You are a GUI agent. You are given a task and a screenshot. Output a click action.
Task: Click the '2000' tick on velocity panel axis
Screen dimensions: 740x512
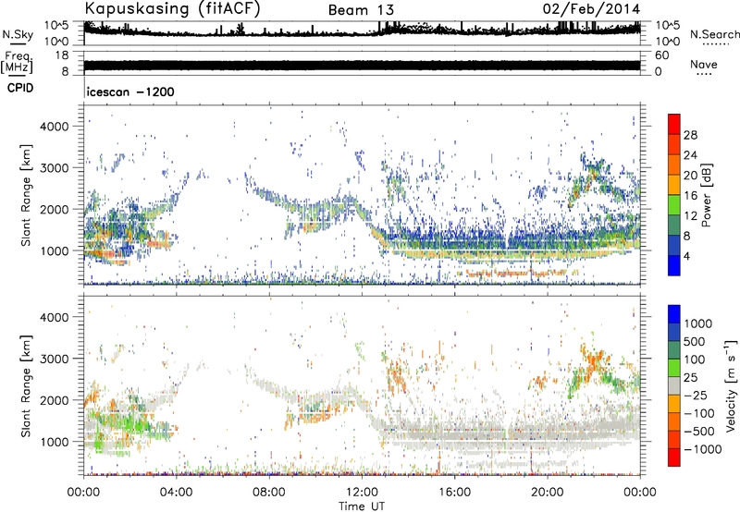[x=55, y=400]
